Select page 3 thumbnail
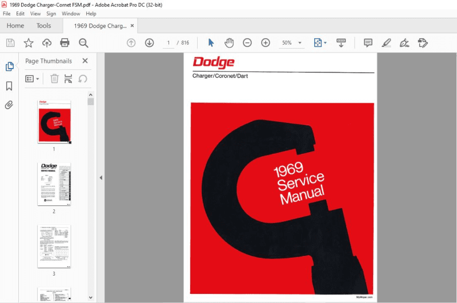 tap(54, 246)
